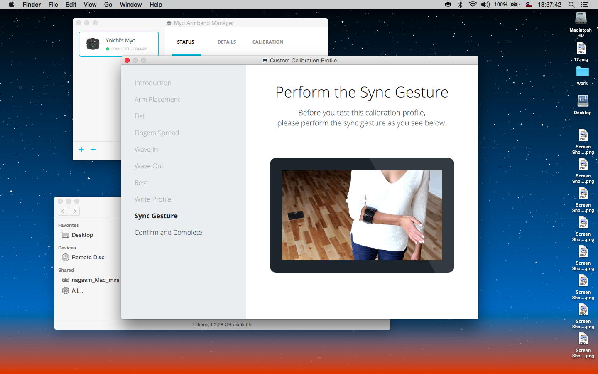Viewport: 598px width, 374px height.
Task: Open the volume control in the menu bar
Action: coord(485,5)
